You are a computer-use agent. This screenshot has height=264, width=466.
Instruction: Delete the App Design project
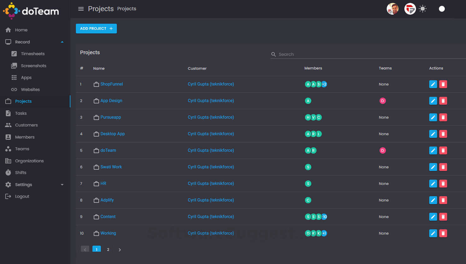point(443,101)
